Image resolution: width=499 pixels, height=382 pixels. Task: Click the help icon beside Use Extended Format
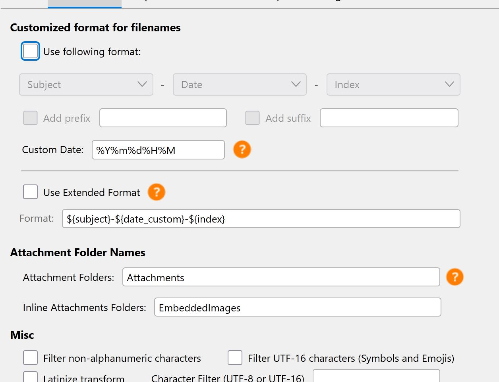(x=157, y=192)
